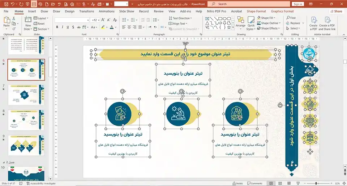The width and height of the screenshot is (347, 186).
Task: Toggle Bold formatting
Action: pyautogui.click(x=57, y=27)
